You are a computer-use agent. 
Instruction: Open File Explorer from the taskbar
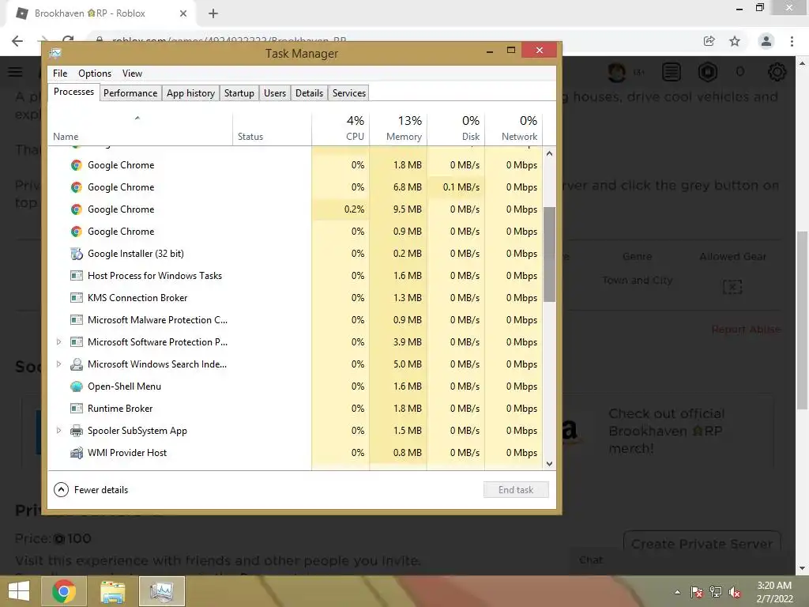(x=112, y=591)
